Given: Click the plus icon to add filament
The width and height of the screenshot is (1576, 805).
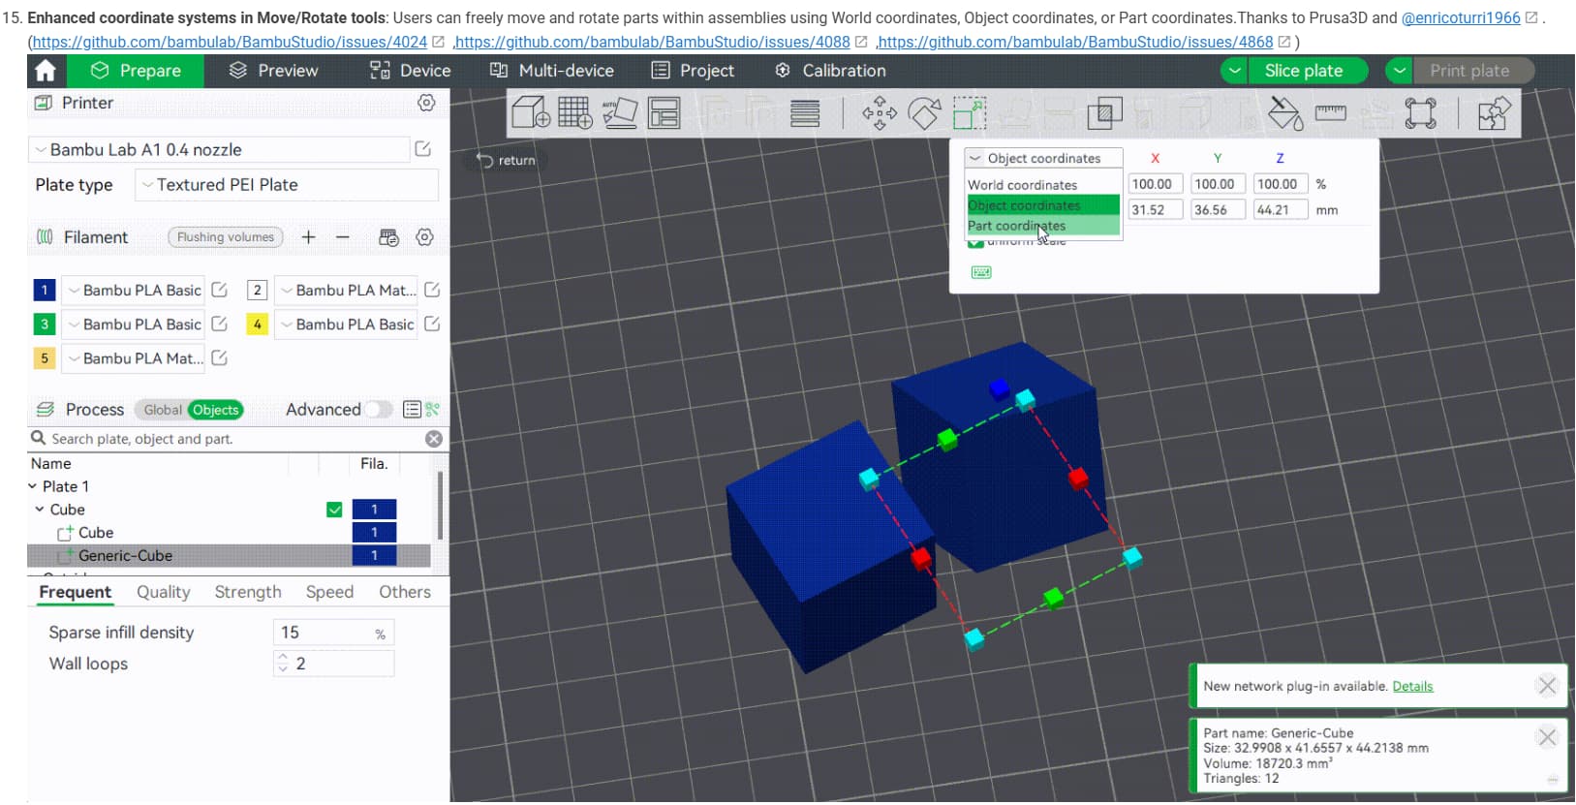Looking at the screenshot, I should [x=308, y=237].
